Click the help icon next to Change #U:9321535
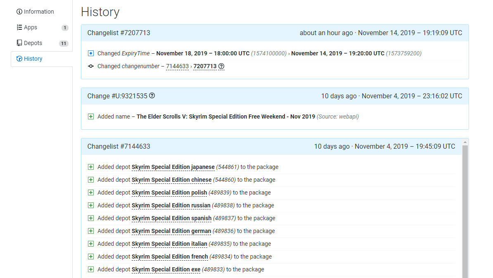This screenshot has height=278, width=493. [152, 95]
